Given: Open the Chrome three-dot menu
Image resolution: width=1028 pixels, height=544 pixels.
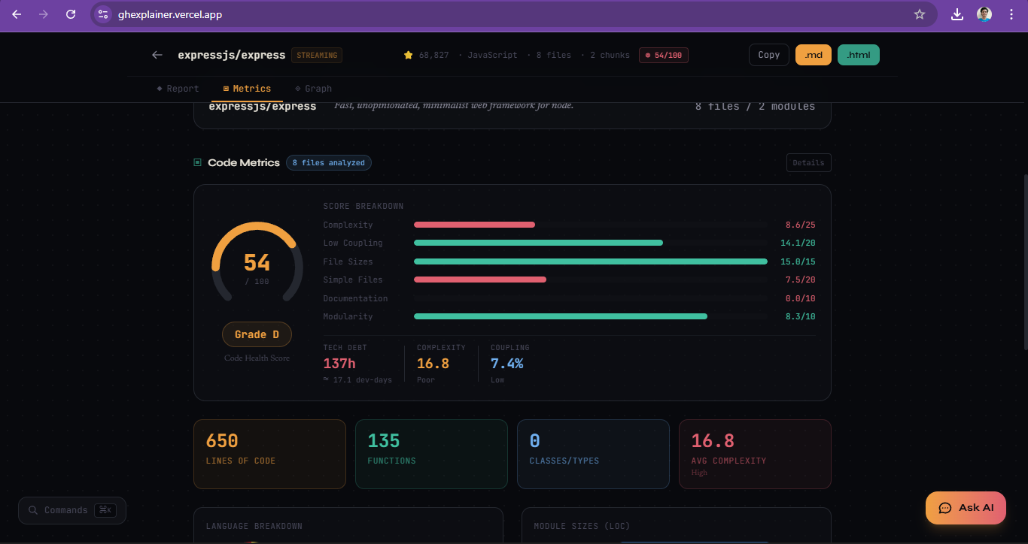Looking at the screenshot, I should point(1012,14).
